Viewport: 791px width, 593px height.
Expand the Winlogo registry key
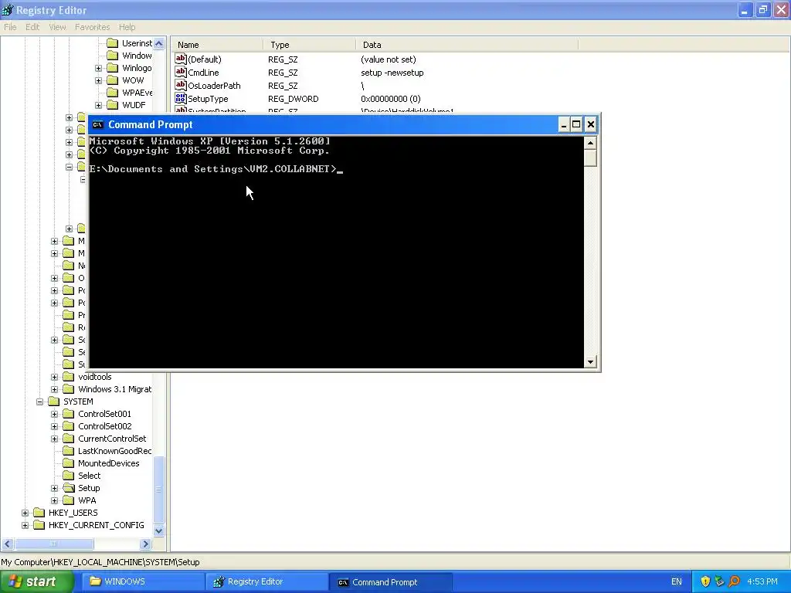[x=99, y=68]
